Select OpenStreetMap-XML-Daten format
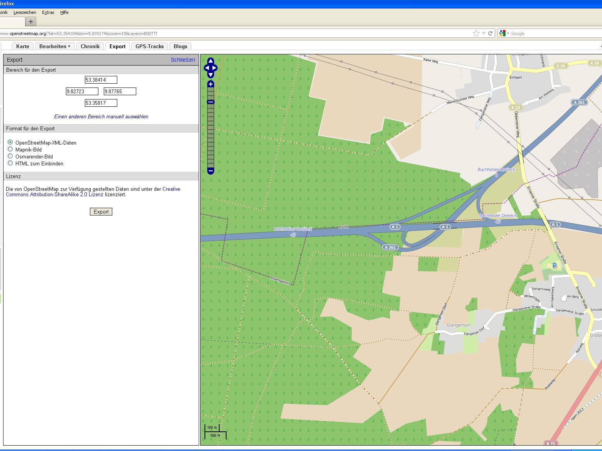602x451 pixels. tap(10, 142)
